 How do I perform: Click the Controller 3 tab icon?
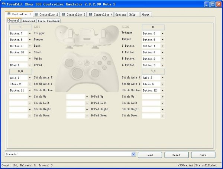click(64, 14)
